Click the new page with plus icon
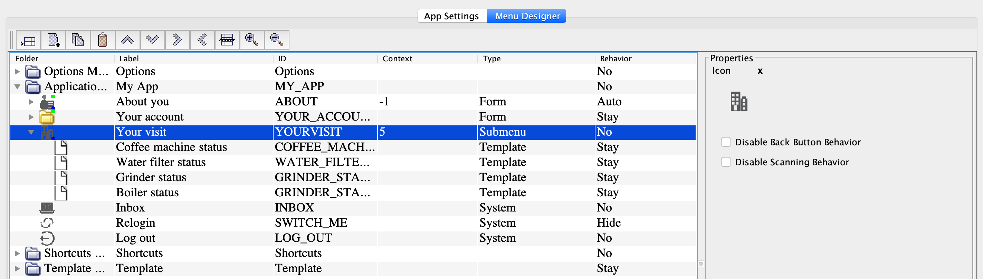This screenshot has width=983, height=279. (53, 40)
